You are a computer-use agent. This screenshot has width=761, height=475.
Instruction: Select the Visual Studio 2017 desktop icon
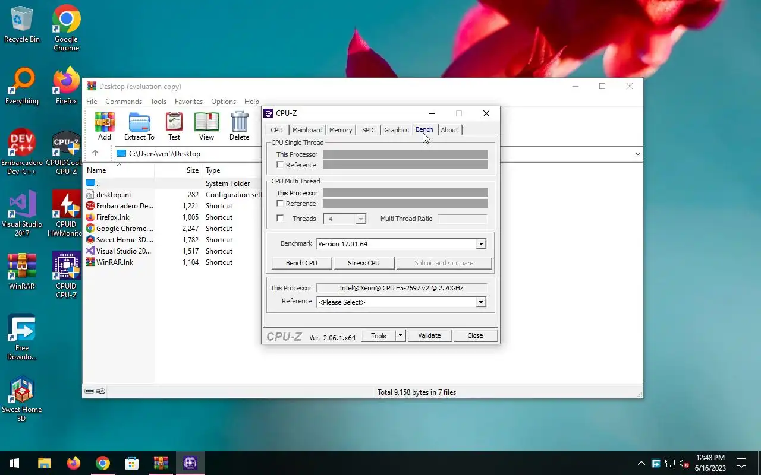tap(22, 214)
